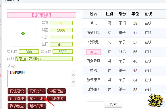Viewport: 166px width, 109px height.
Task: Select member 倚剑听风 in the list
Action: point(93,61)
